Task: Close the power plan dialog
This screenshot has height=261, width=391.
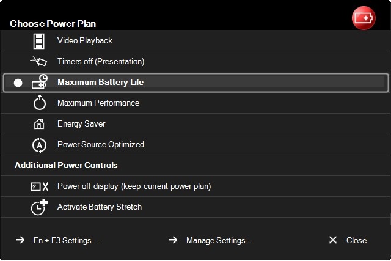Action: 356,241
